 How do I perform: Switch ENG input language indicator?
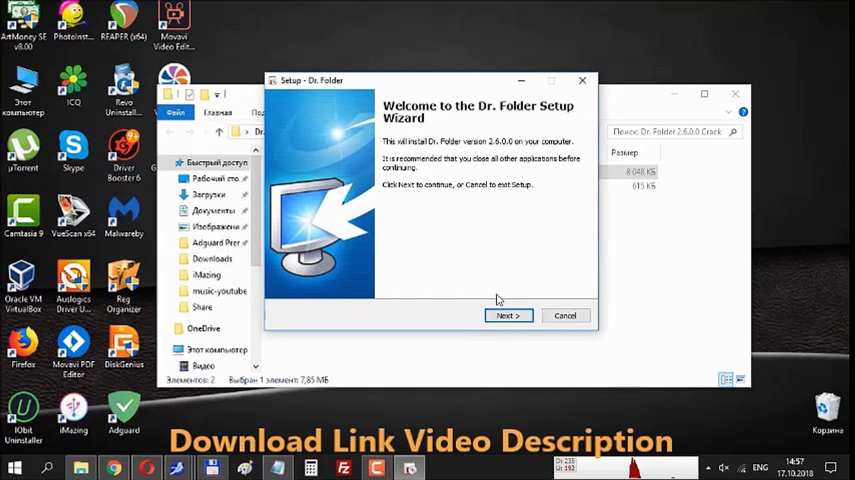(x=760, y=467)
